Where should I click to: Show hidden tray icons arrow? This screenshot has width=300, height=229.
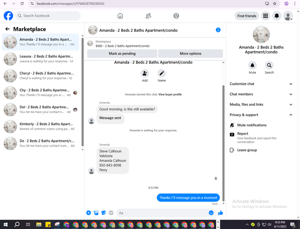tap(247, 224)
